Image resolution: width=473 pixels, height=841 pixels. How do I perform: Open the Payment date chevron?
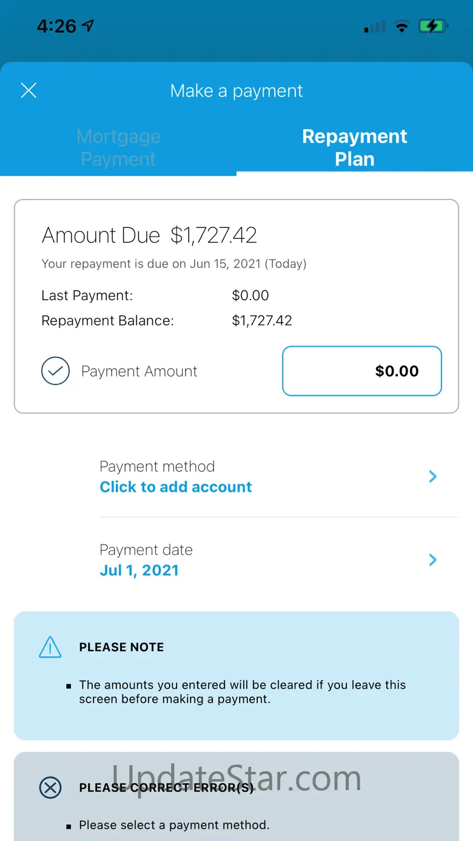coord(433,560)
